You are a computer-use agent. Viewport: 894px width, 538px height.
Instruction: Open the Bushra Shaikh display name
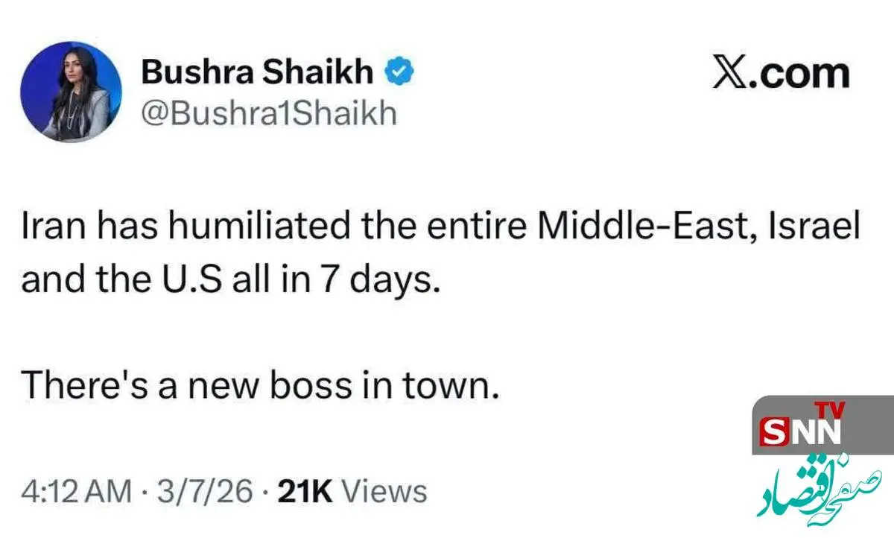coord(258,73)
